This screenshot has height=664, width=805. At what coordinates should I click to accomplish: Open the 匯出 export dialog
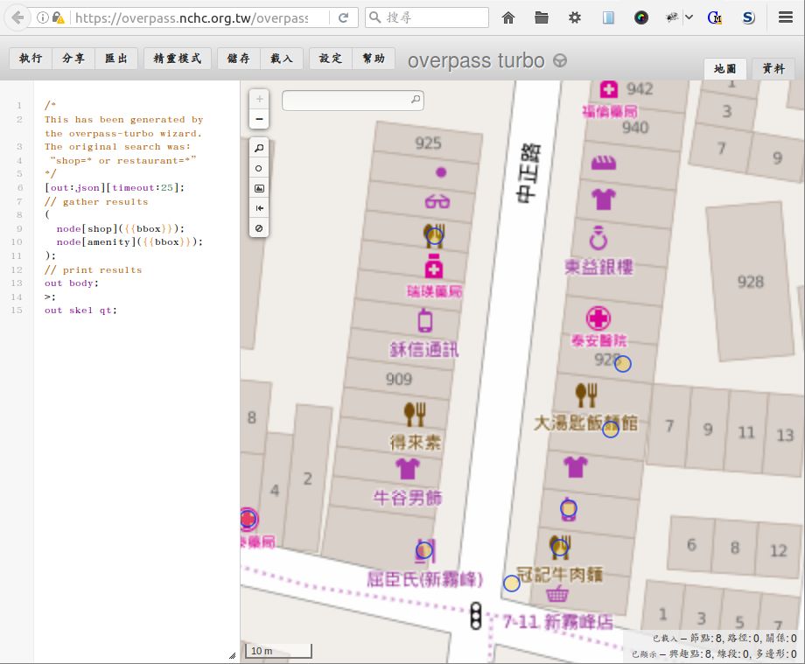116,58
